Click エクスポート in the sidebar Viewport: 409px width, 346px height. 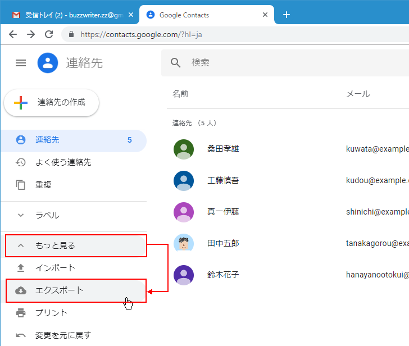point(76,290)
